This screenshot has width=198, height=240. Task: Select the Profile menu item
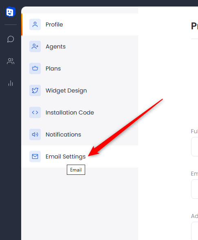click(x=80, y=24)
